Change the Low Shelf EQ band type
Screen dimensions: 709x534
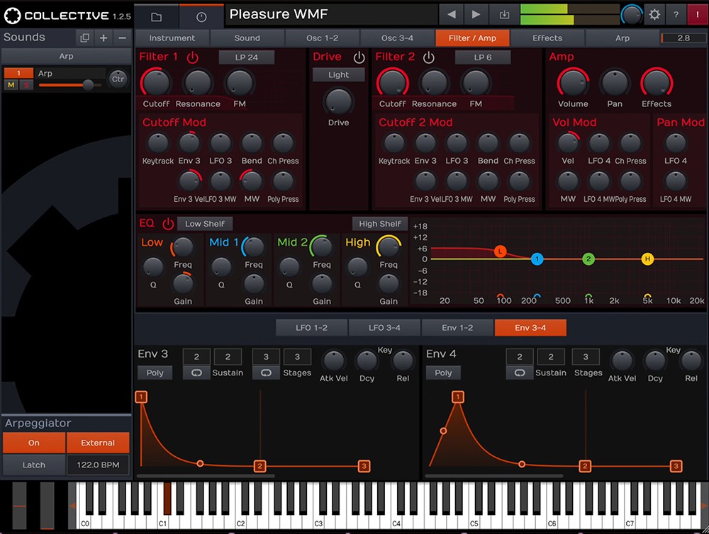tap(204, 224)
